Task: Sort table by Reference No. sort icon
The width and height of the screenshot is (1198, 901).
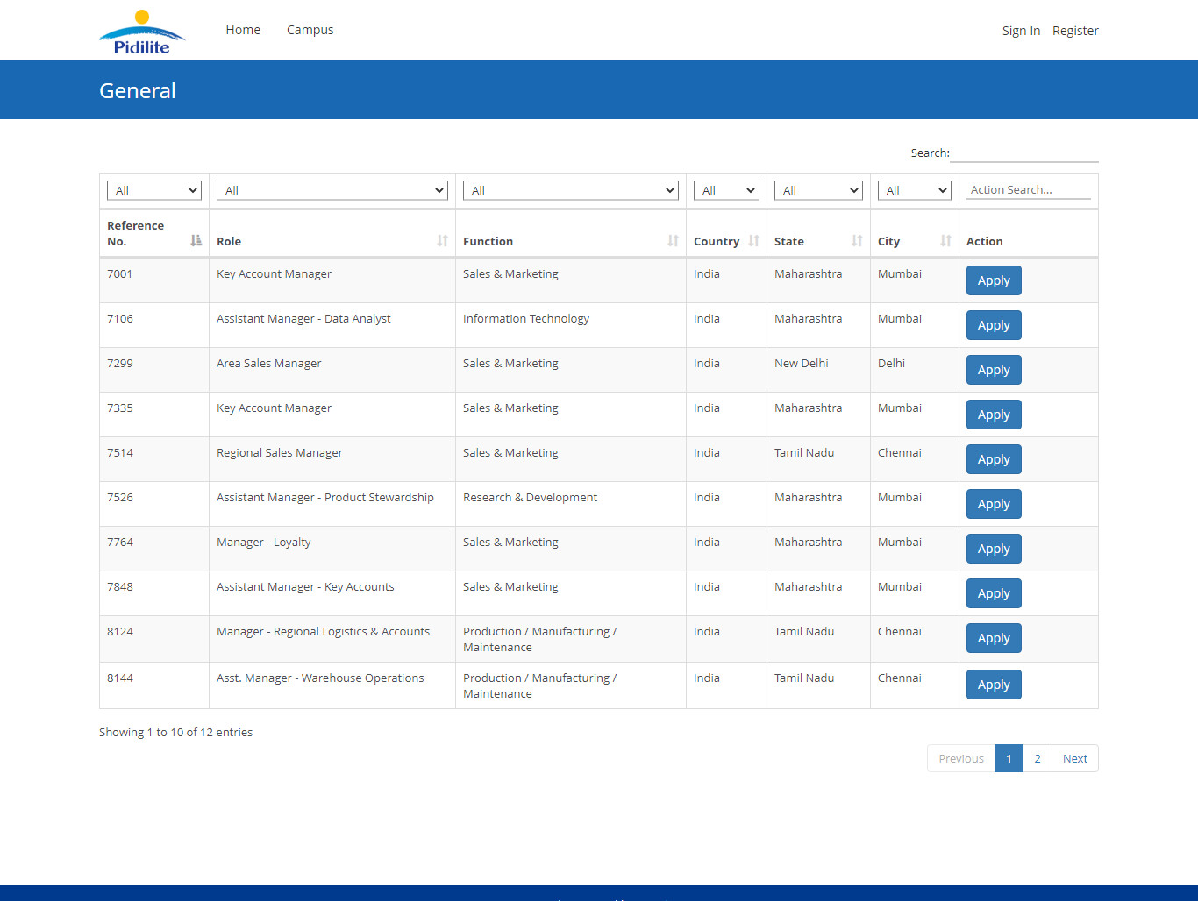Action: (x=196, y=240)
